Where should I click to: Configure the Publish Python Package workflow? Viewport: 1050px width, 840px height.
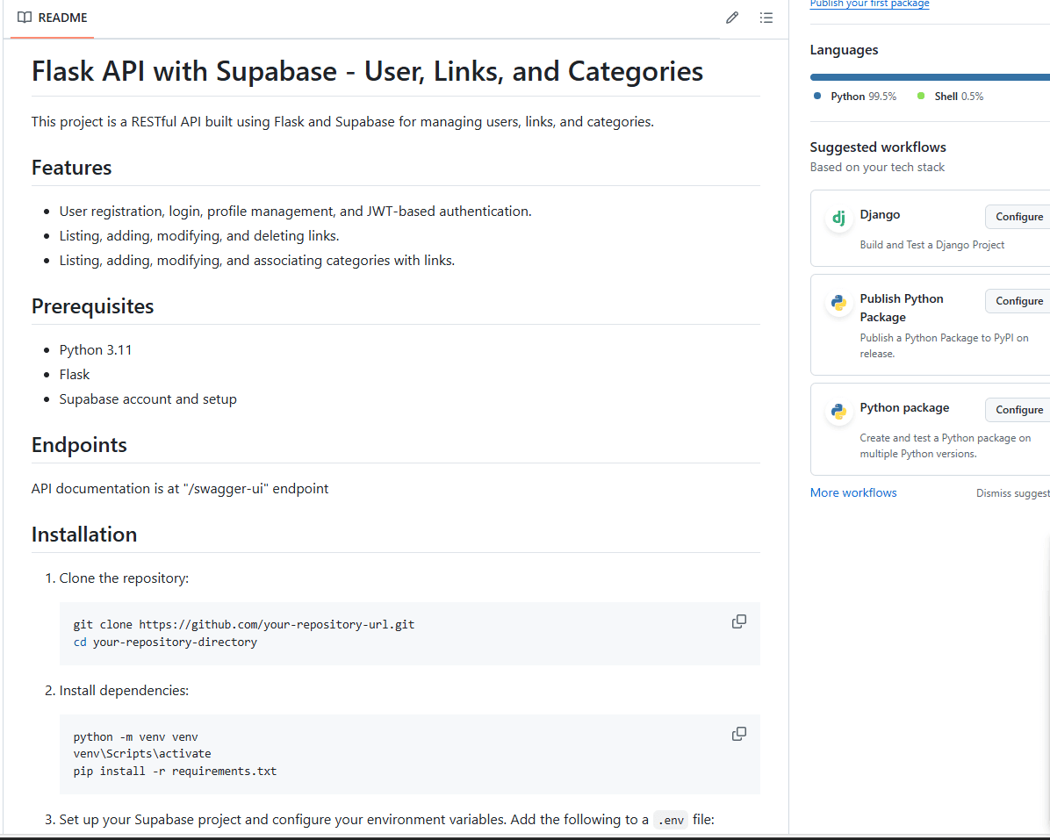coord(1018,301)
